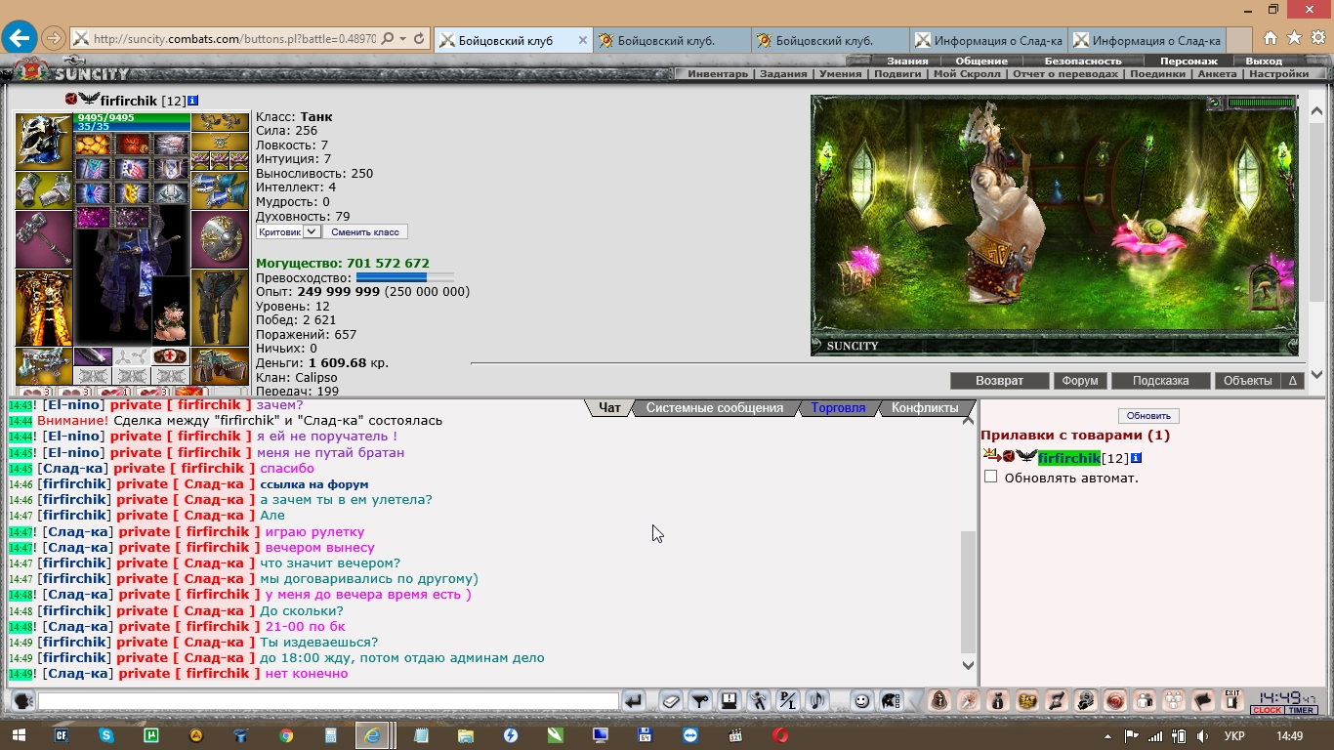Open the Критовик class dropdown

[x=289, y=231]
